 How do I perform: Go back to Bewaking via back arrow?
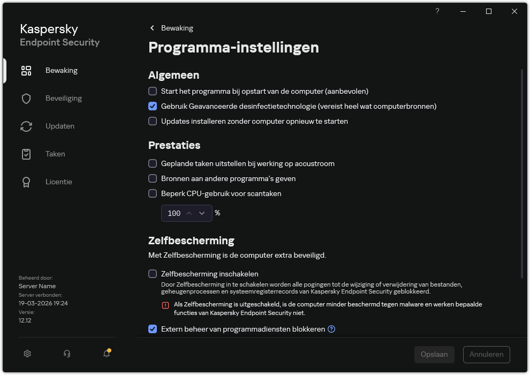tap(152, 28)
